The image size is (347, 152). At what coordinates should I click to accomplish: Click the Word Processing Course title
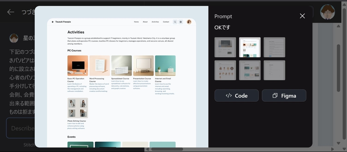pyautogui.click(x=97, y=80)
